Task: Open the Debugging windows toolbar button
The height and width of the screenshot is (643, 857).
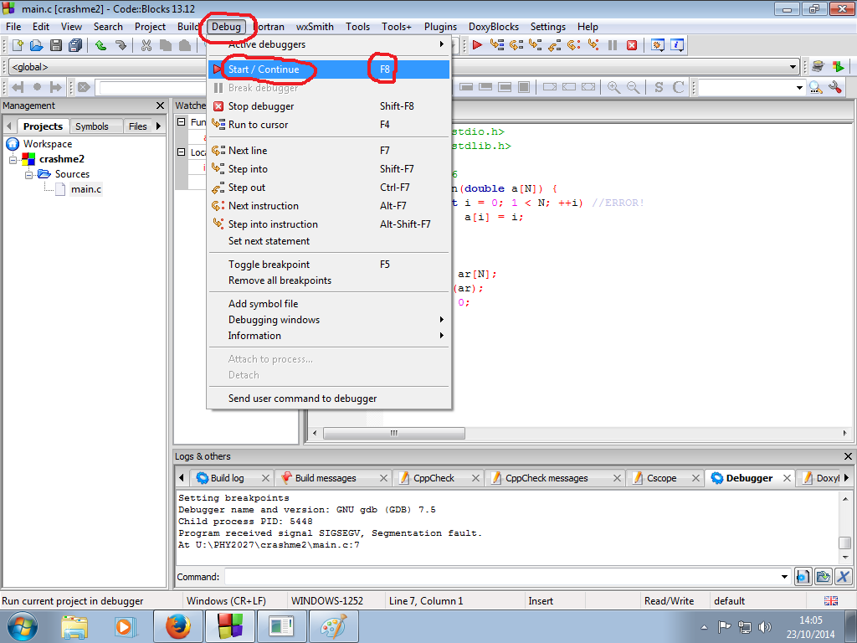Action: coord(658,45)
